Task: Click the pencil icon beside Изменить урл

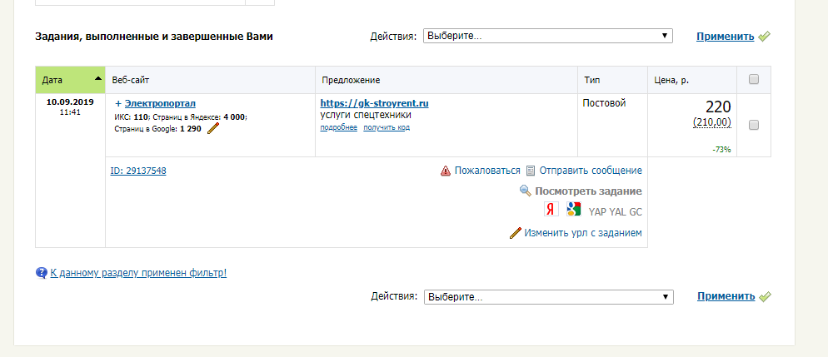Action: [x=515, y=233]
